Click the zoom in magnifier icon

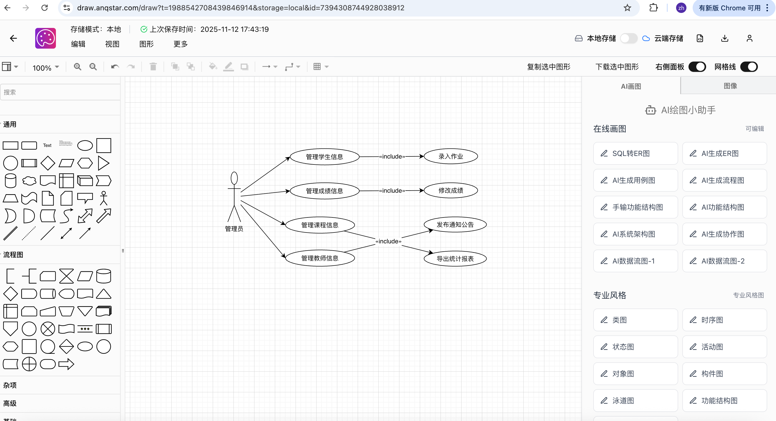(77, 66)
